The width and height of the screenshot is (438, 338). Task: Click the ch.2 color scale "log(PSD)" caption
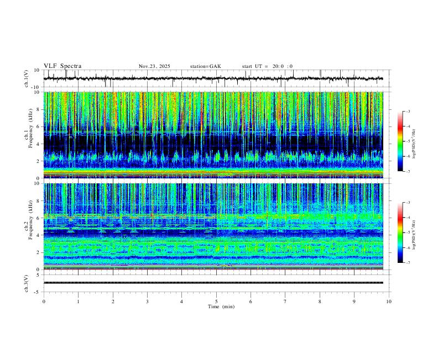point(415,235)
